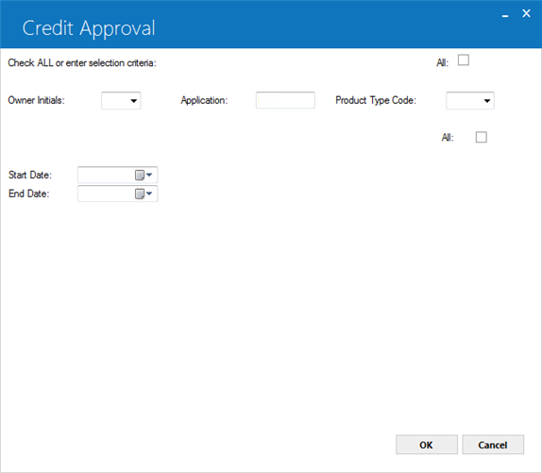Screen dimensions: 542x473
Task: Click the Product Type Code label
Action: click(x=376, y=100)
